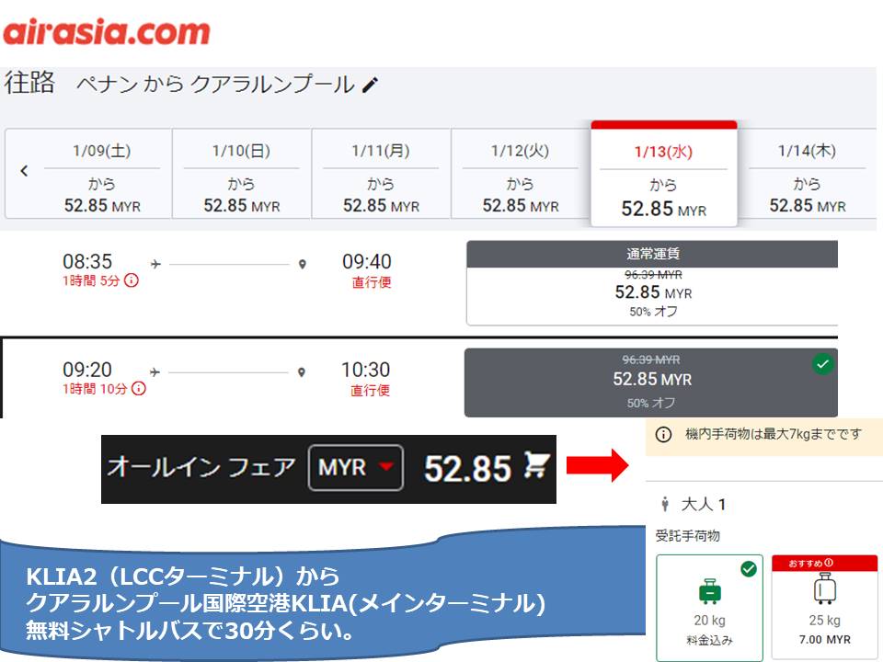Viewport: 883px width, 662px height.
Task: Click 直行便 label under 10:30
Action: (370, 390)
